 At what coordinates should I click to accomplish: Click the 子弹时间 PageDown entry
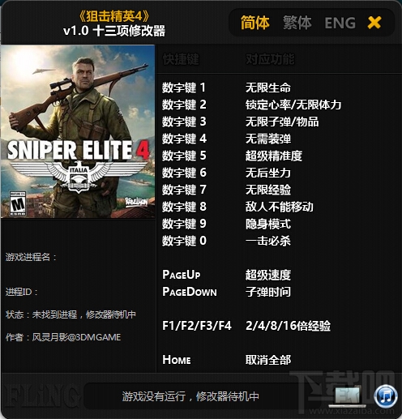coord(268,292)
